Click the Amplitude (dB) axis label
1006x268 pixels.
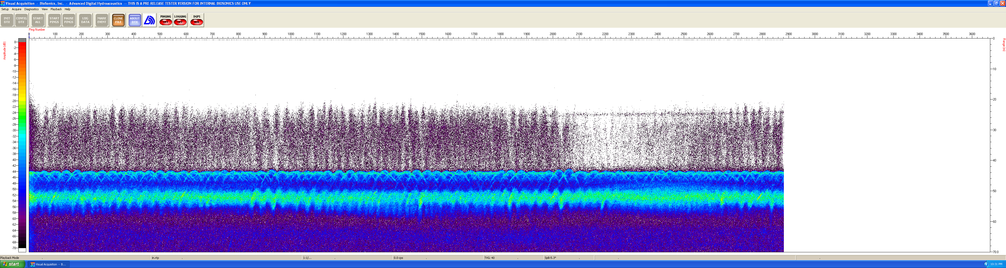pyautogui.click(x=5, y=51)
